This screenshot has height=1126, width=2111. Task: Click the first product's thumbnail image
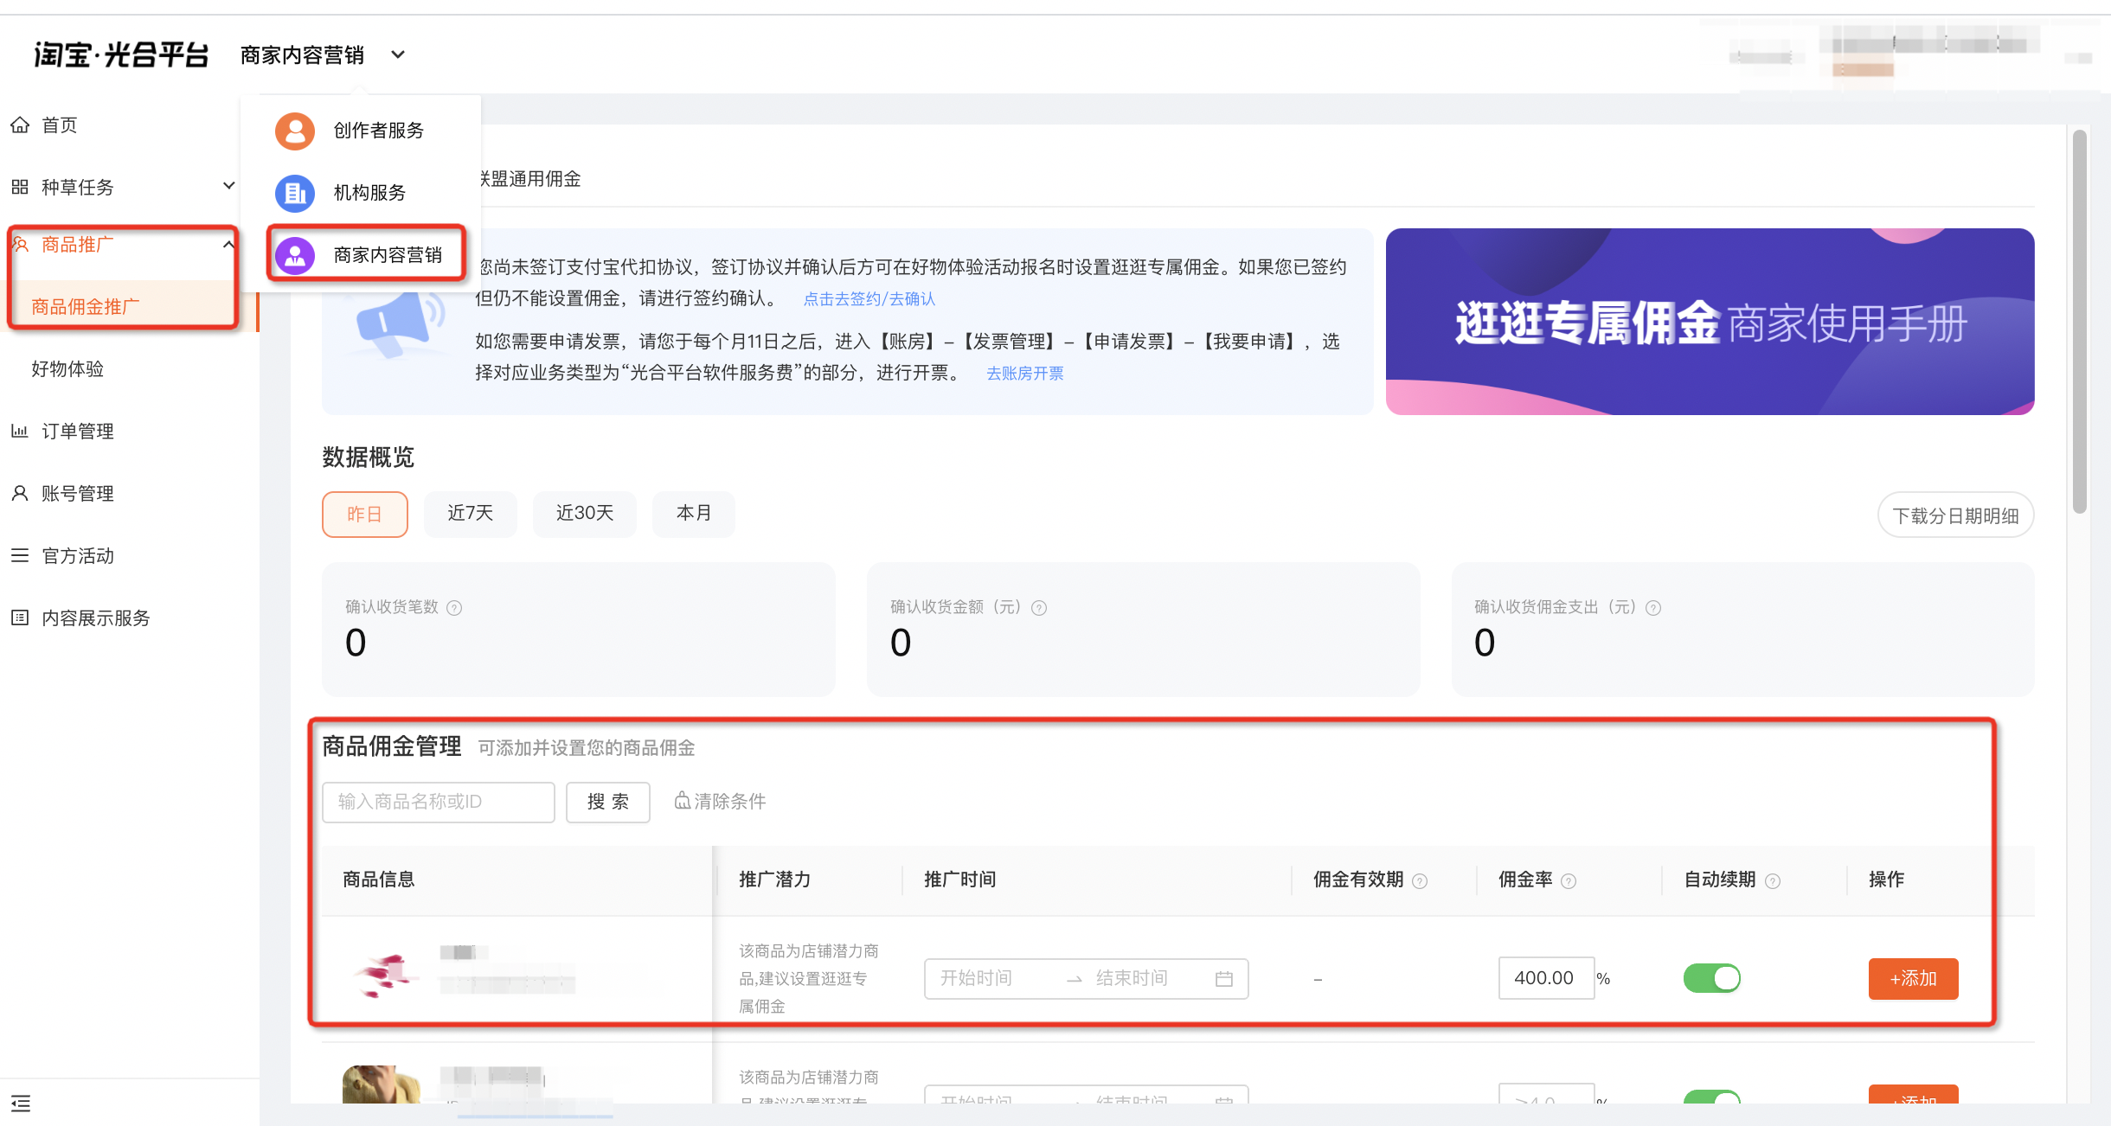pos(383,976)
